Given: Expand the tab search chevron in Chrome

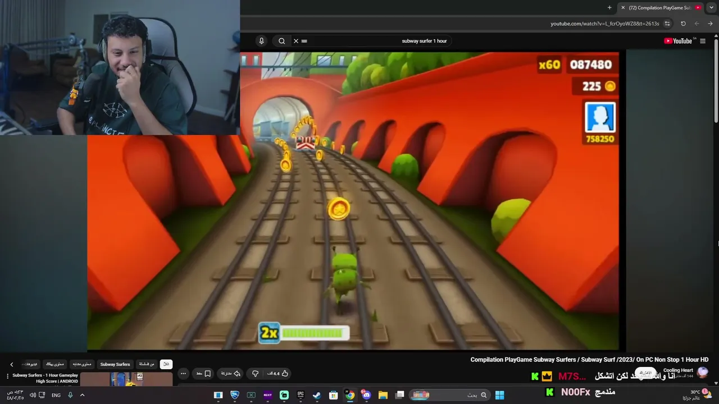Looking at the screenshot, I should coord(712,8).
